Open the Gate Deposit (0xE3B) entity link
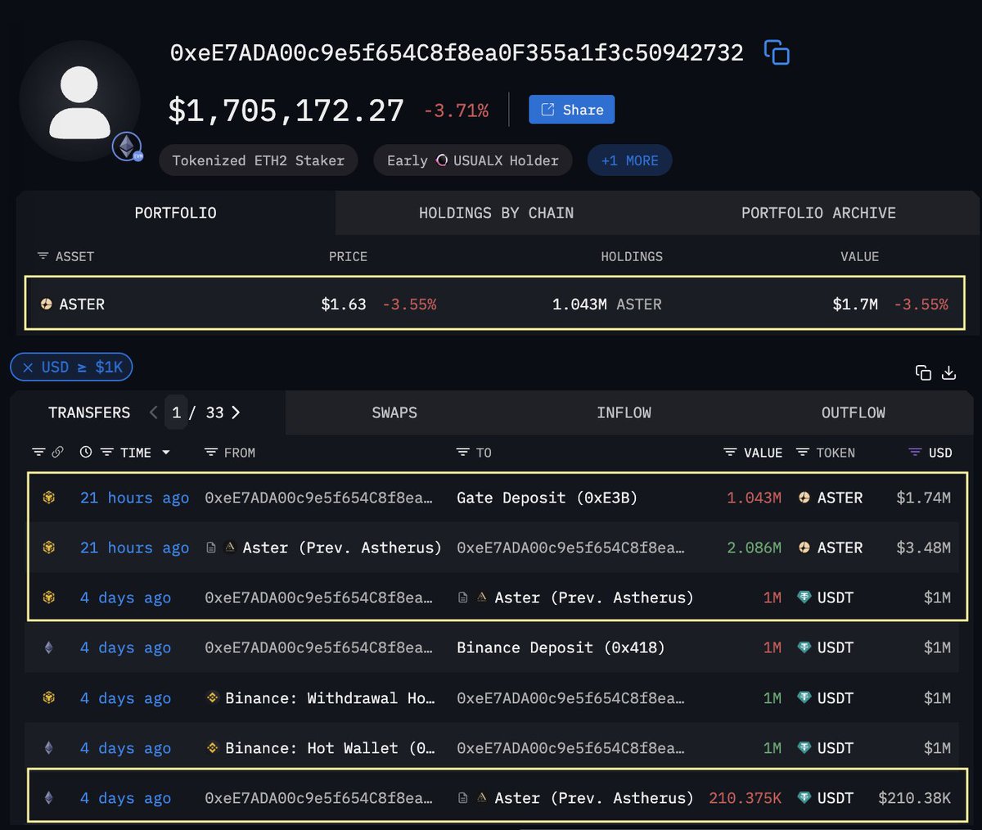Viewport: 982px width, 830px height. 547,498
